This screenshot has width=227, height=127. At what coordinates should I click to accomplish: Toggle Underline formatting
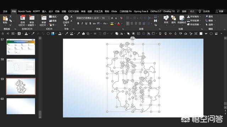86,23
